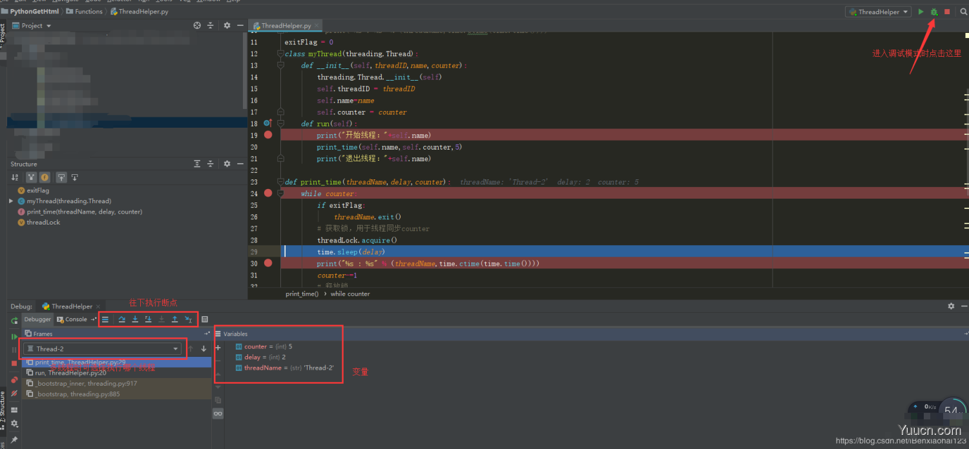Stop debugging using the Debug sidebar square
Viewport: 969px width, 449px height.
[14, 363]
